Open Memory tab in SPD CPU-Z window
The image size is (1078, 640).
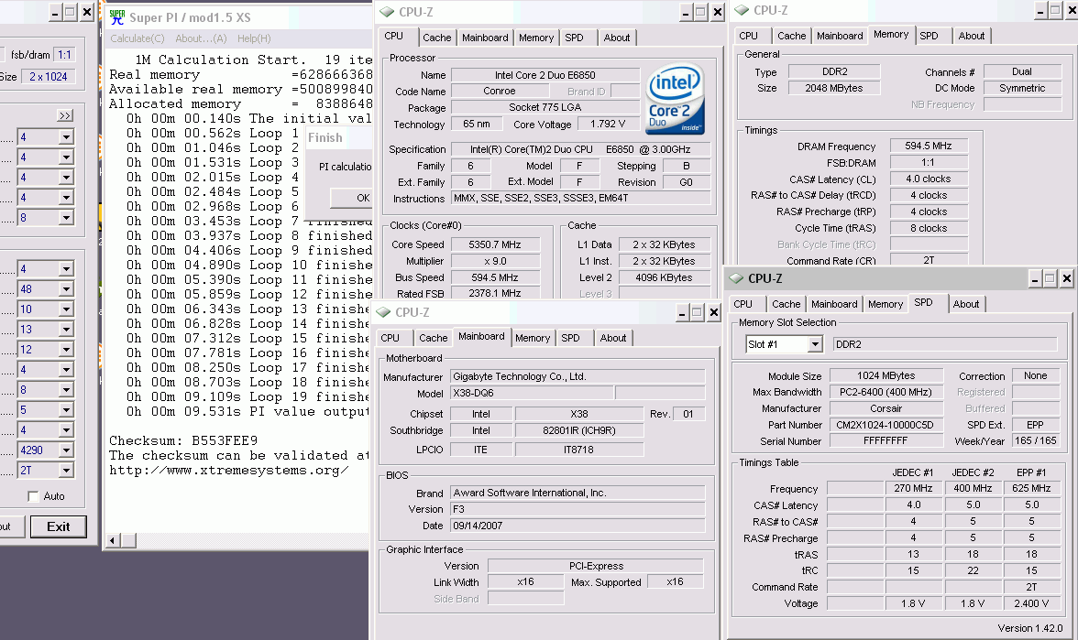point(885,304)
